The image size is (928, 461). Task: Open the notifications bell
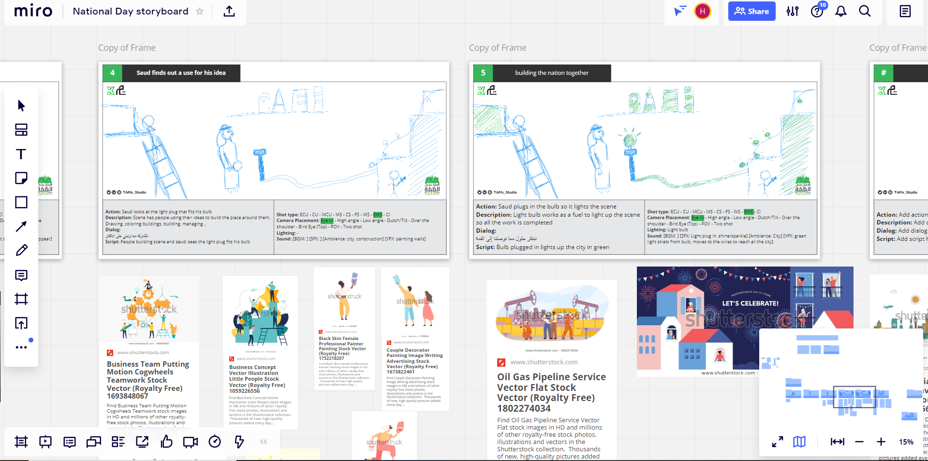pos(841,11)
